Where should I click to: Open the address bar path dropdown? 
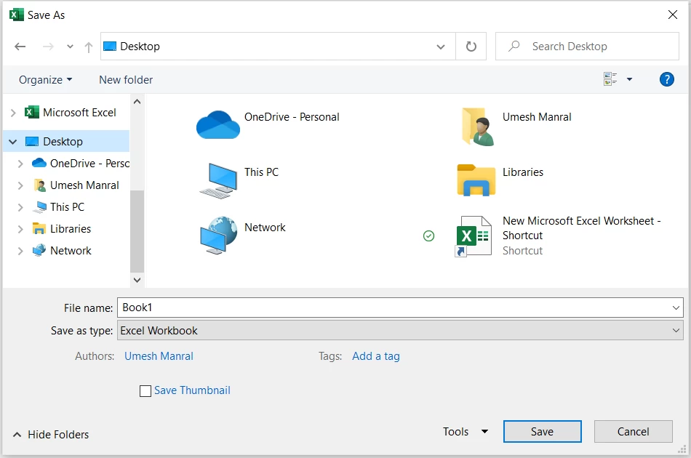coord(441,47)
